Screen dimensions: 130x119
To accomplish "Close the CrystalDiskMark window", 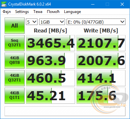I will click(x=122, y=4).
